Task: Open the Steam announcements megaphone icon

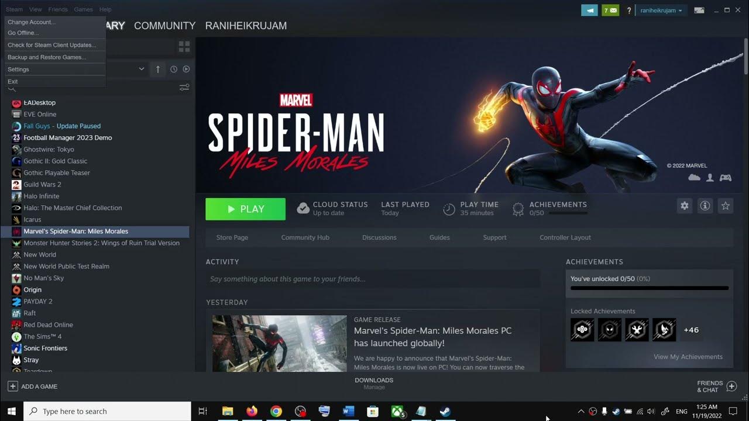Action: (x=589, y=11)
